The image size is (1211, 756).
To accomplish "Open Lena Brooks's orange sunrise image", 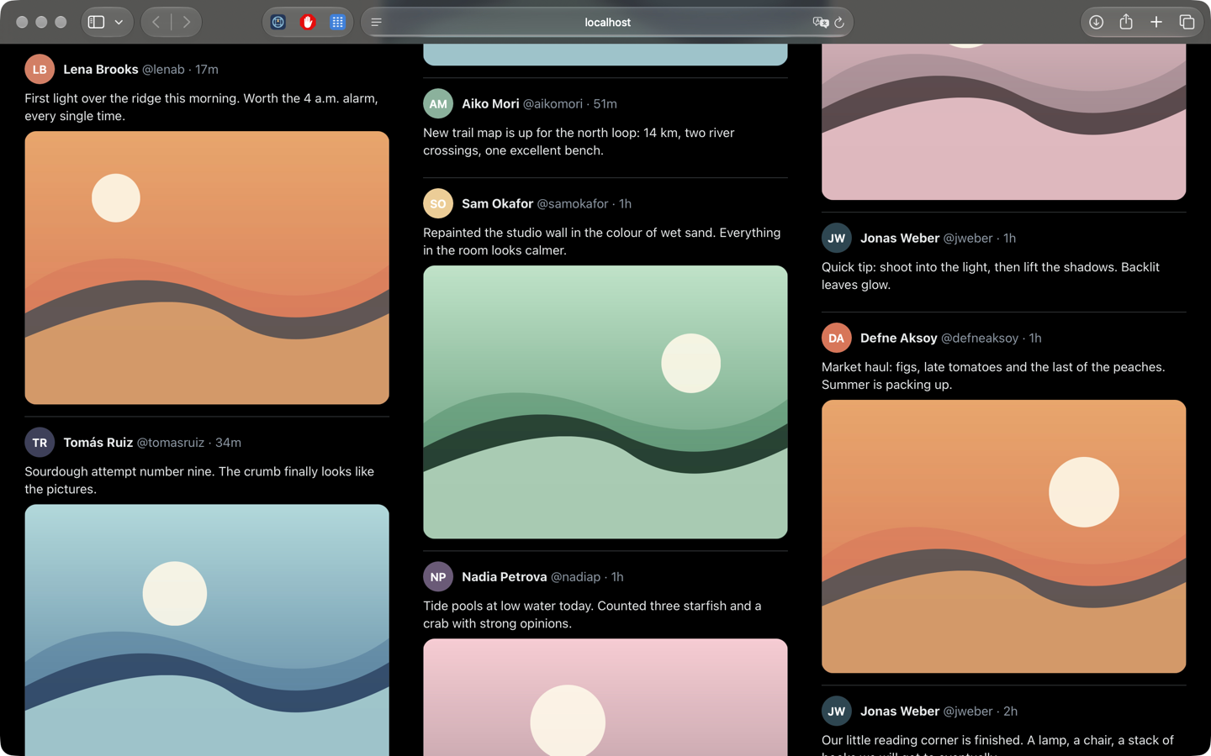I will pos(207,268).
